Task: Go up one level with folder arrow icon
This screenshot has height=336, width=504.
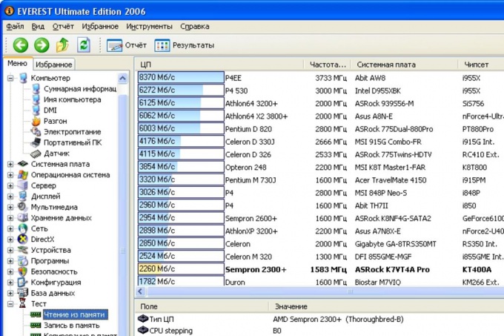Action: click(x=63, y=45)
